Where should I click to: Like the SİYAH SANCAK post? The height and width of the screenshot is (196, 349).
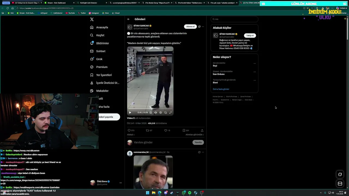(167, 130)
